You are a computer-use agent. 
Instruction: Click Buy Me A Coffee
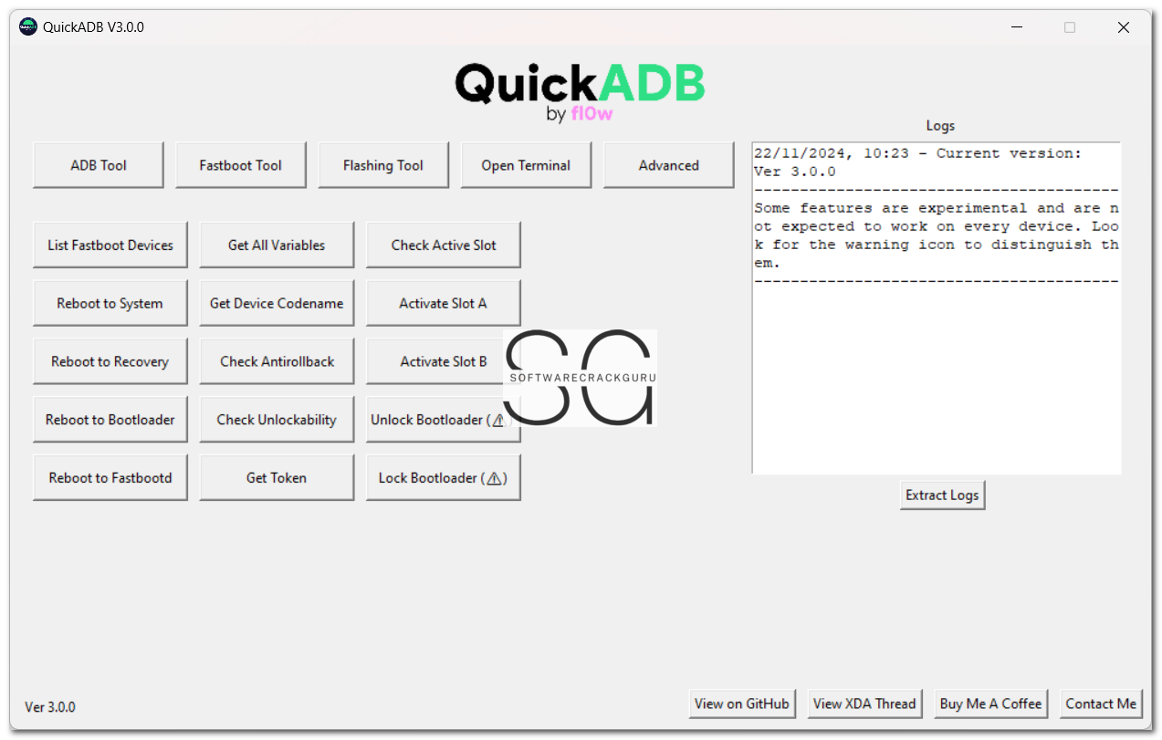coord(990,704)
